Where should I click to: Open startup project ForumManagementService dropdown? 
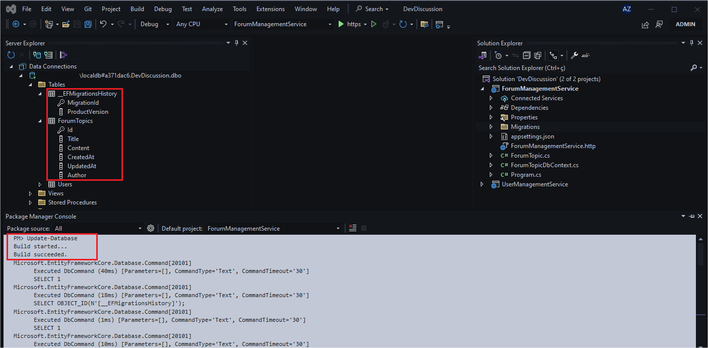(283, 24)
